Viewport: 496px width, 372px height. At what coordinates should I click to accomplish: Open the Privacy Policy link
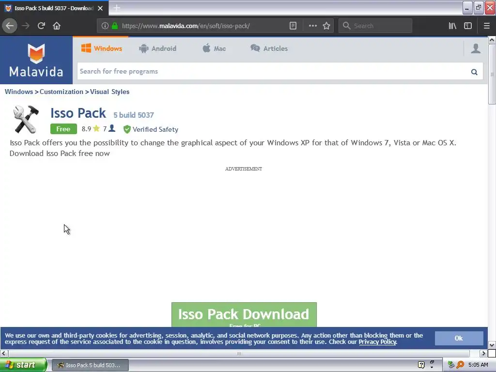click(377, 341)
